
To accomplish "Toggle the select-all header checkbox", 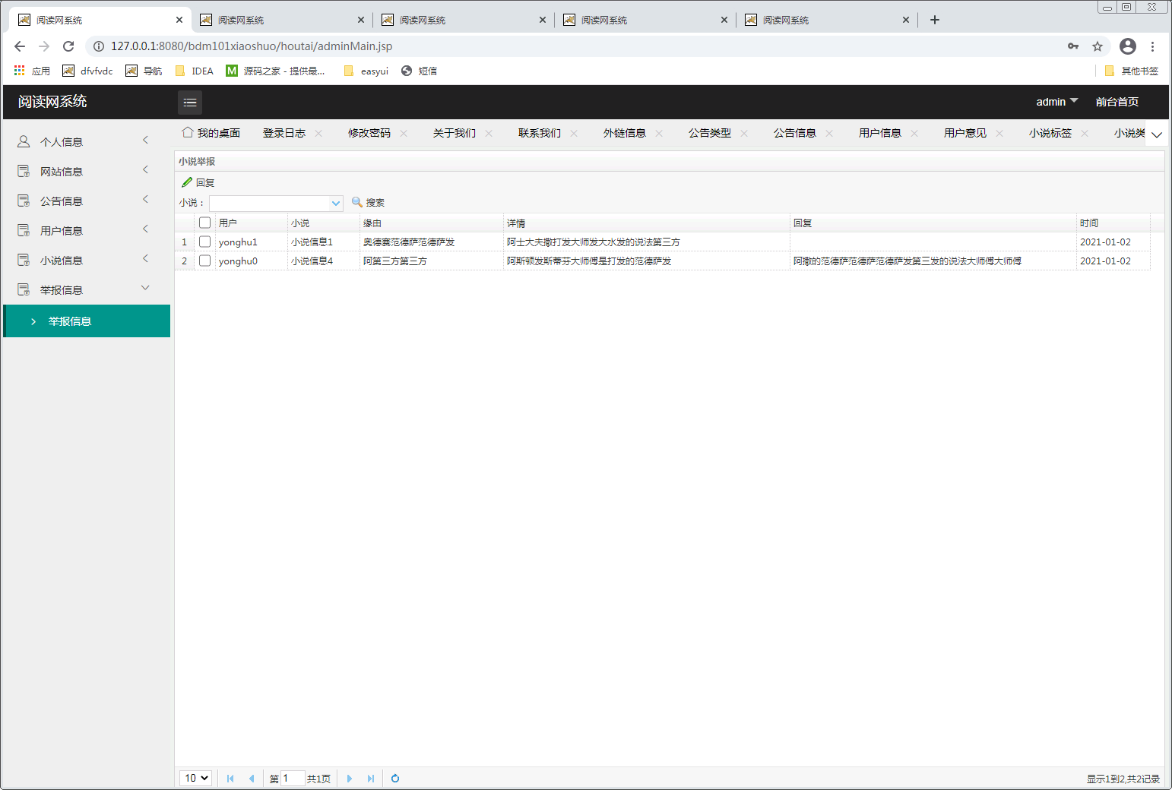I will [x=204, y=223].
